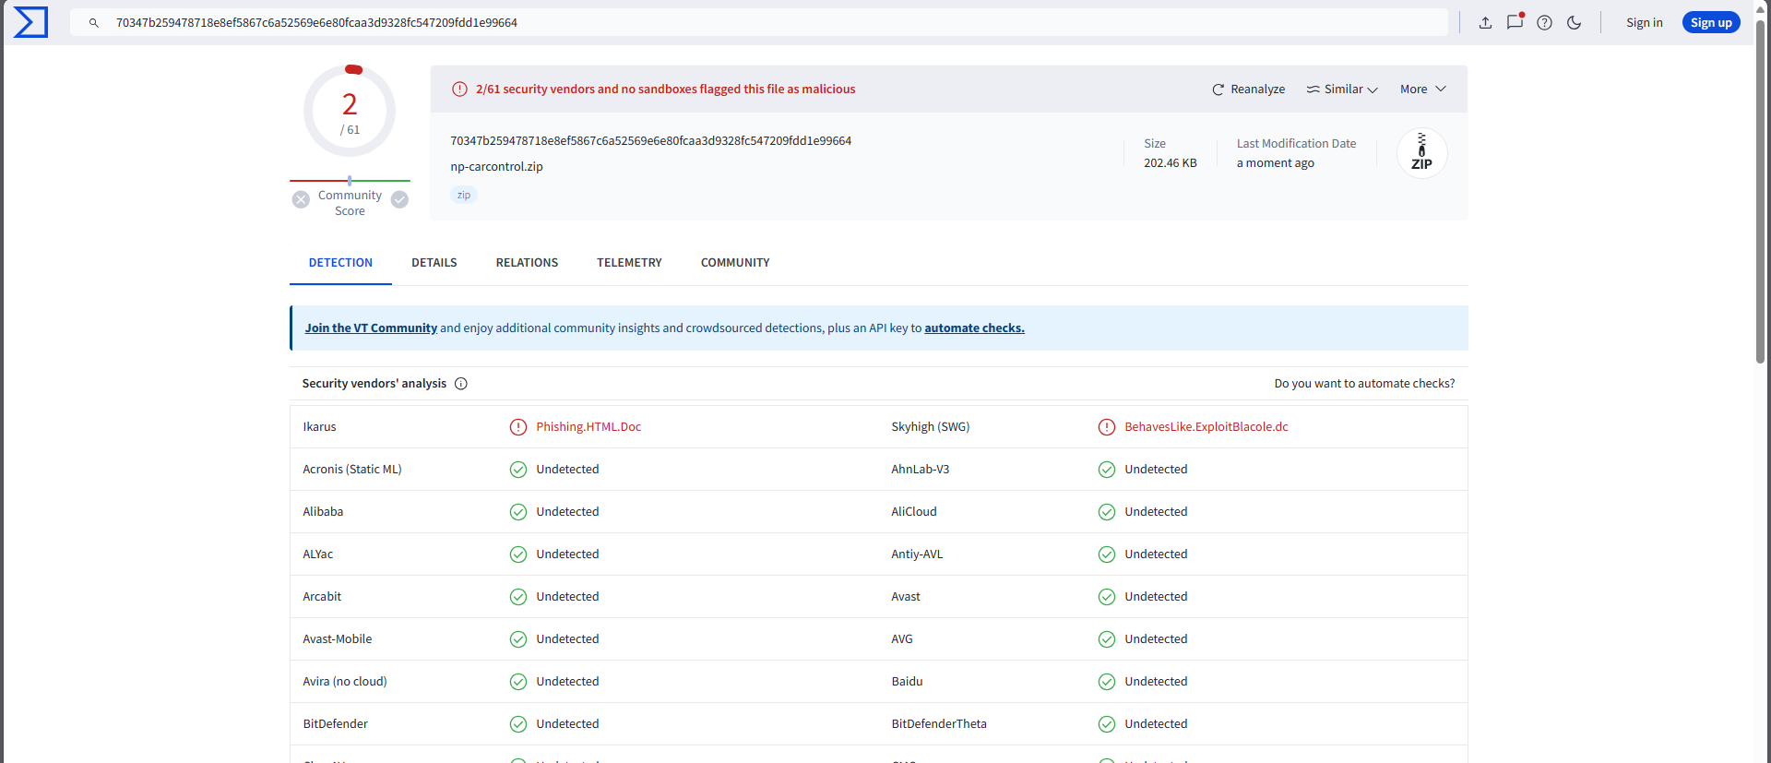Screen dimensions: 1771x763
Task: Click the green check on the Baidu row
Action: (x=1107, y=682)
